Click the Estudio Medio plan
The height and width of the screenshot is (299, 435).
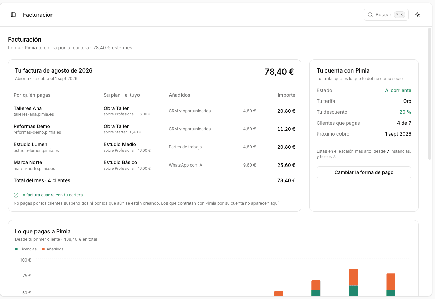[x=120, y=144]
